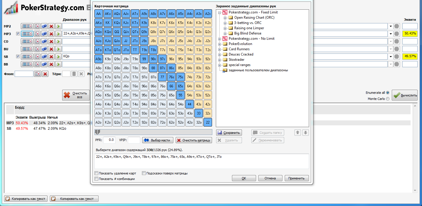Expand the PokerEvolution folder
Viewport: 422px width, 206px height.
coord(220,44)
